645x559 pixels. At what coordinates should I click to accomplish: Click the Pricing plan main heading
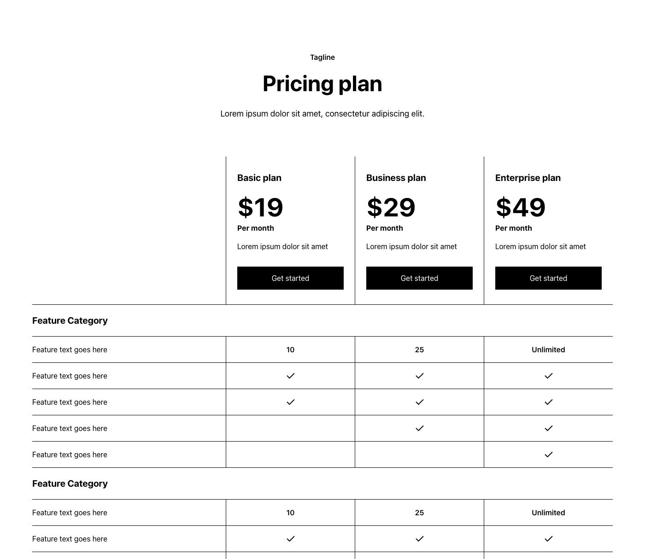[x=322, y=84]
